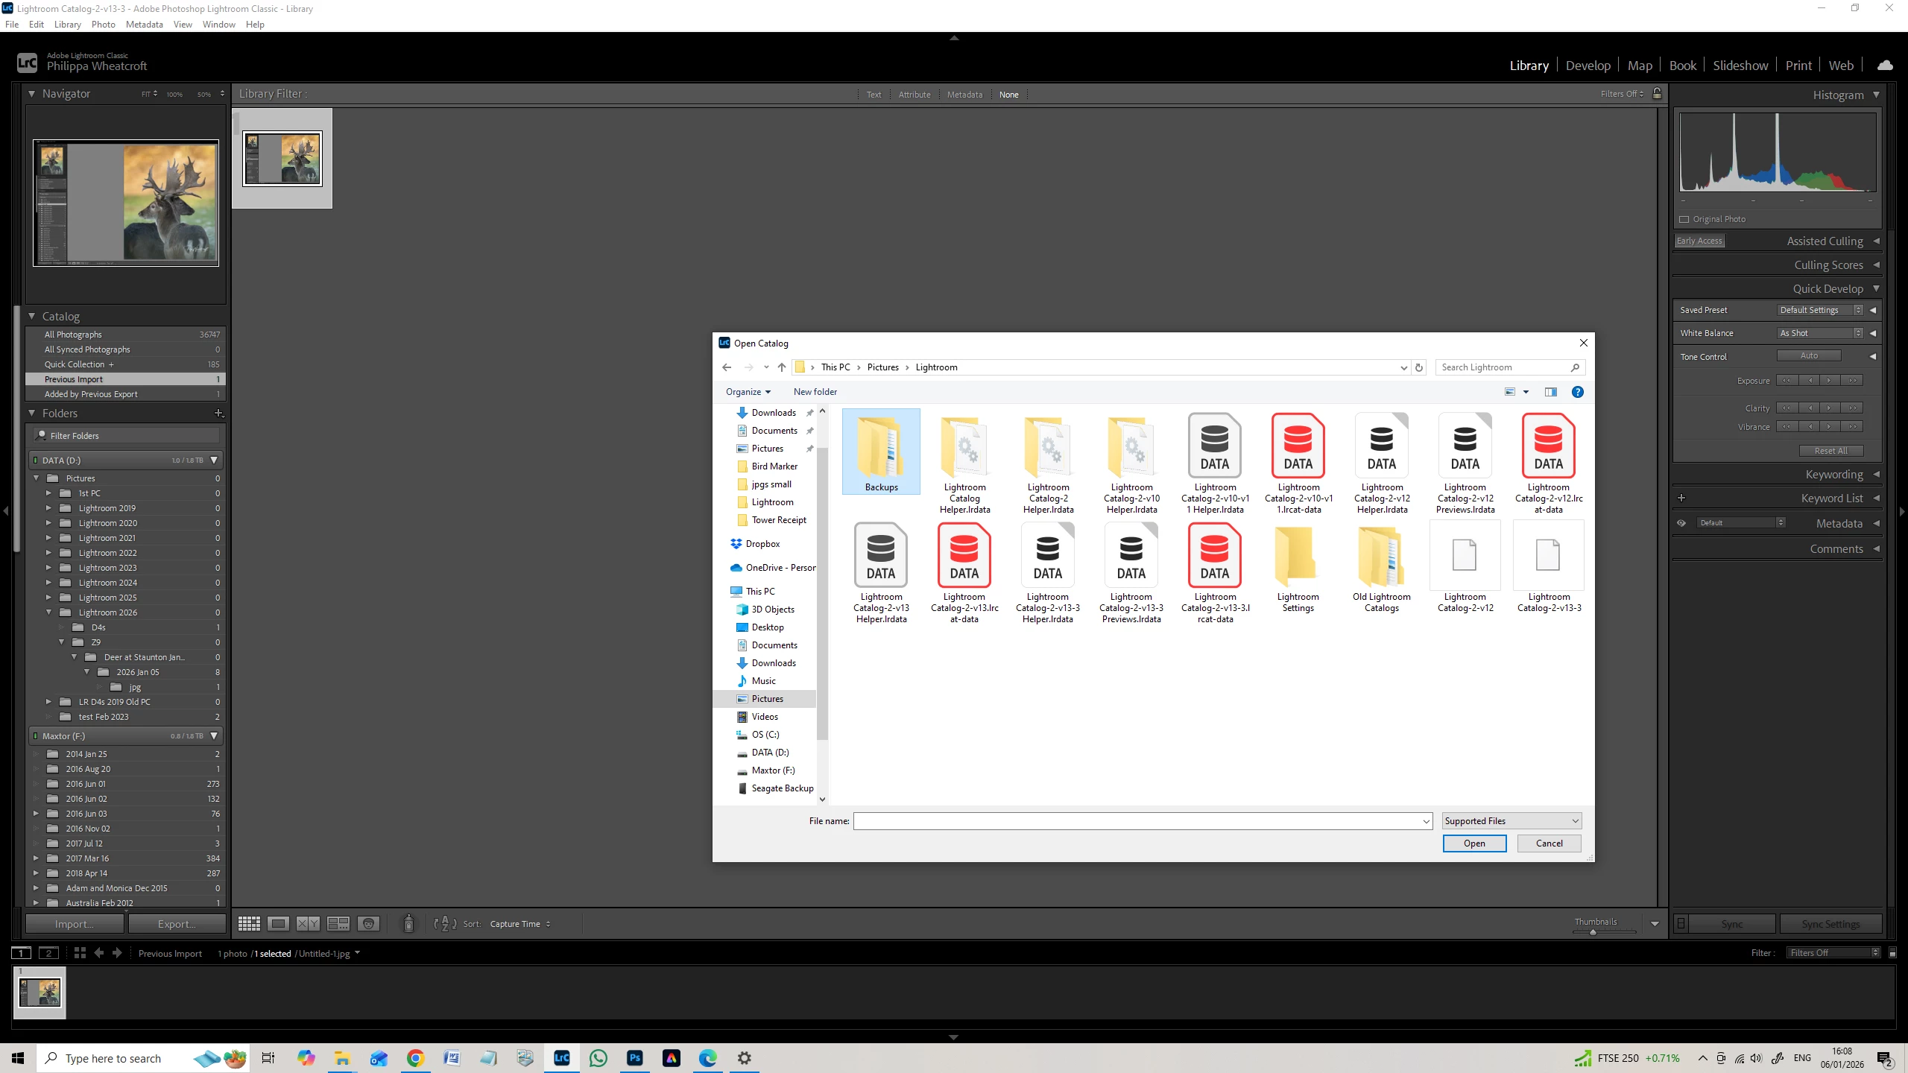Click the add folder plus icon in the Folders panel
This screenshot has height=1073, width=1908.
point(218,413)
